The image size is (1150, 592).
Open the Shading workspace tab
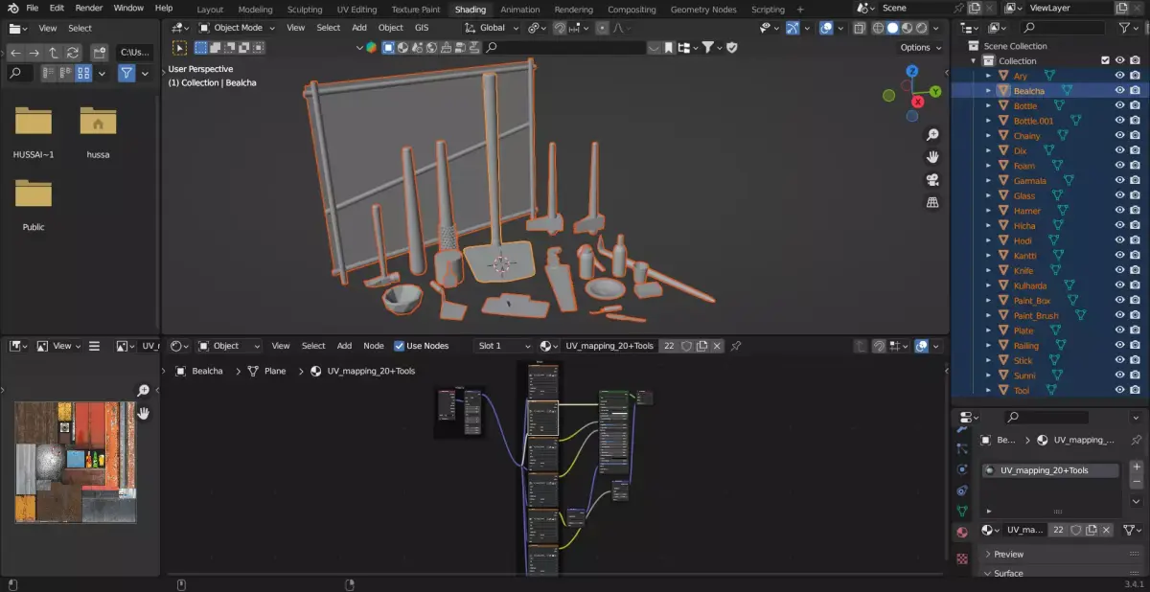(x=470, y=10)
